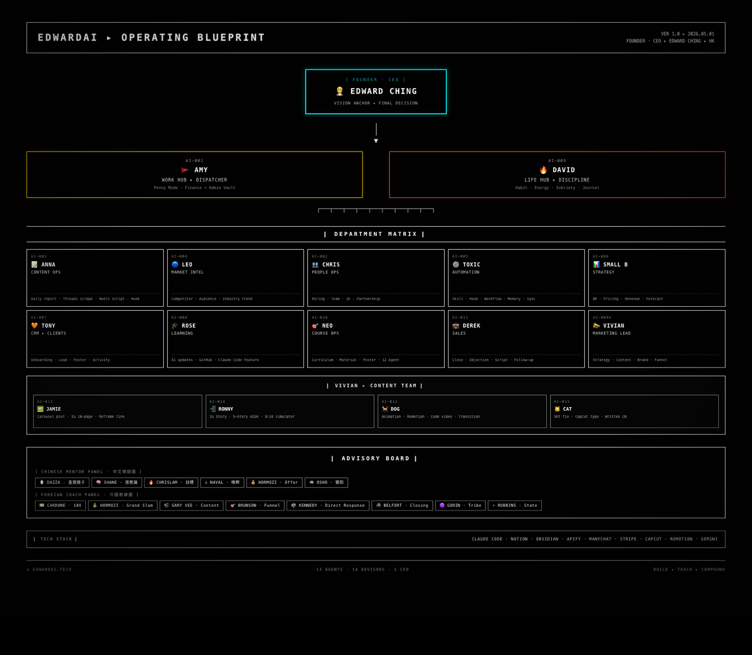Click the founder emoji beside Edward Ching
Image resolution: width=752 pixels, height=655 pixels.
(x=339, y=91)
